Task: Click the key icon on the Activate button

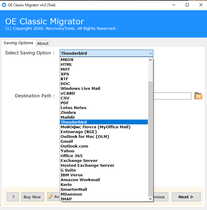Action: pos(51,196)
